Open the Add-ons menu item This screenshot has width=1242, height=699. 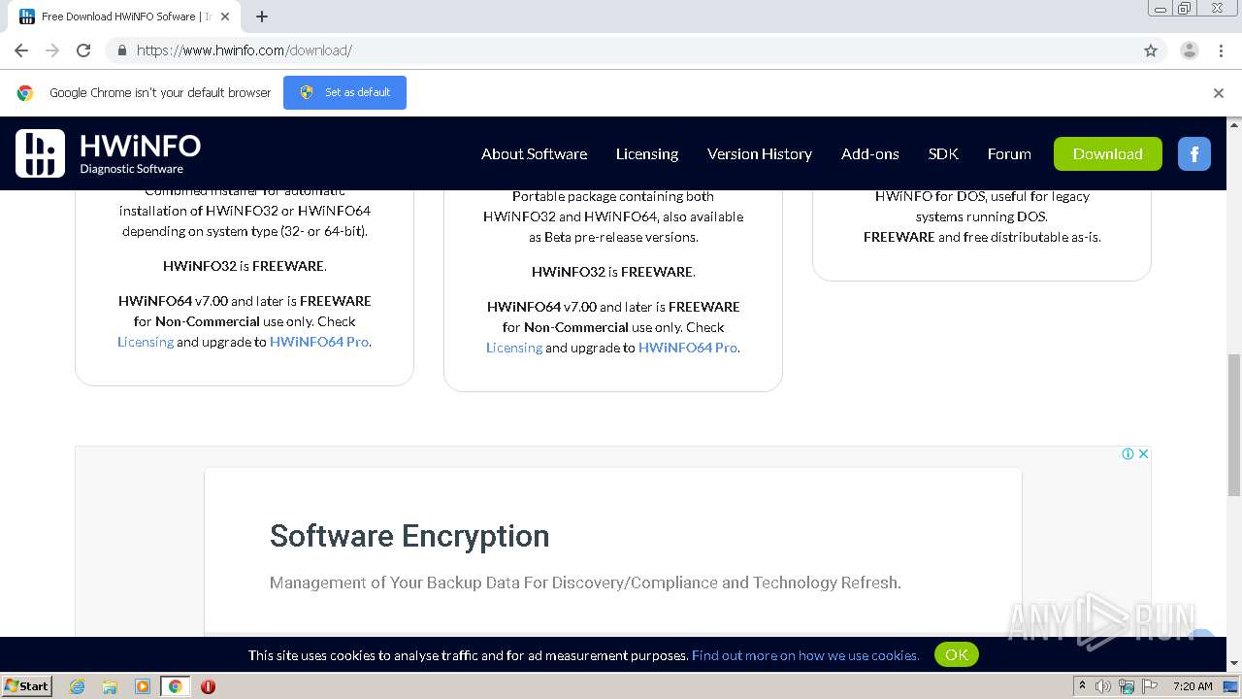870,153
